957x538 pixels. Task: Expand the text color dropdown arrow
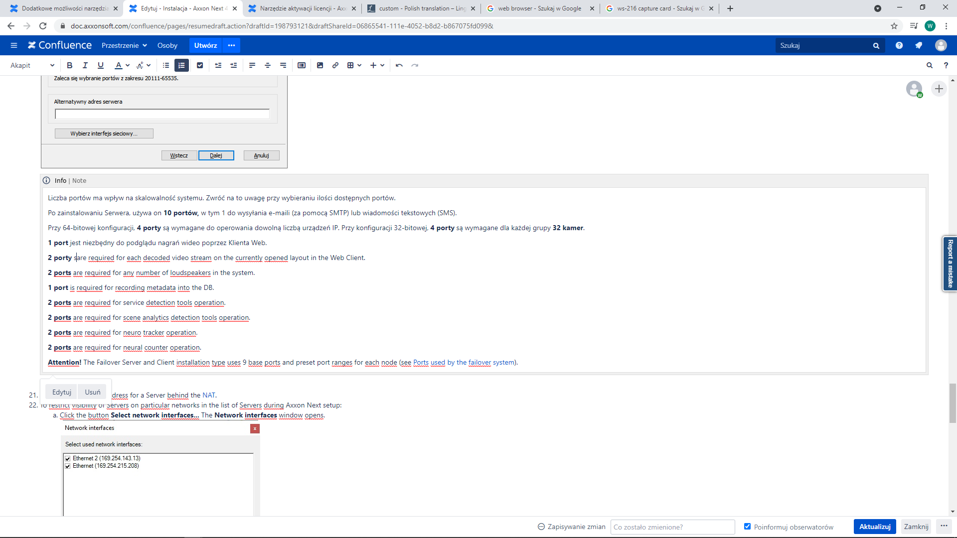point(128,65)
